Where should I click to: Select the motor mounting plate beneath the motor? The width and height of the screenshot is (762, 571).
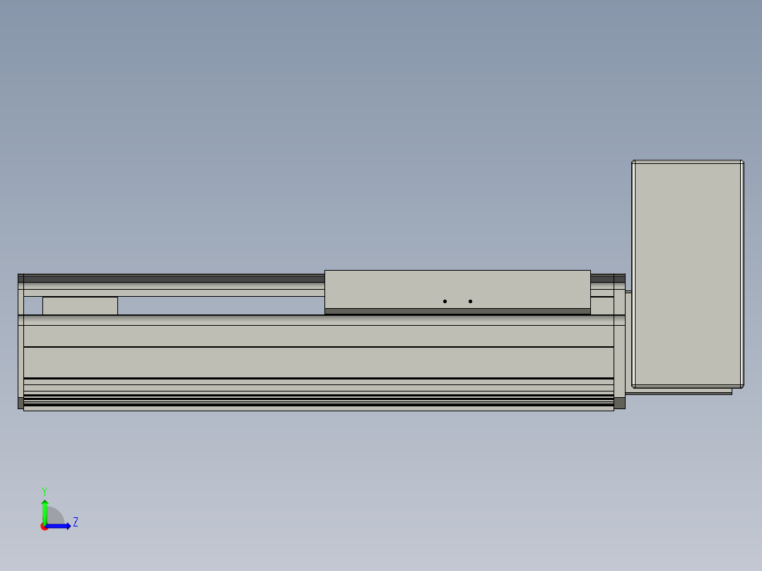click(x=679, y=392)
